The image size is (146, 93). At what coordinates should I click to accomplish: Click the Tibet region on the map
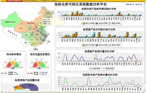click(12, 33)
